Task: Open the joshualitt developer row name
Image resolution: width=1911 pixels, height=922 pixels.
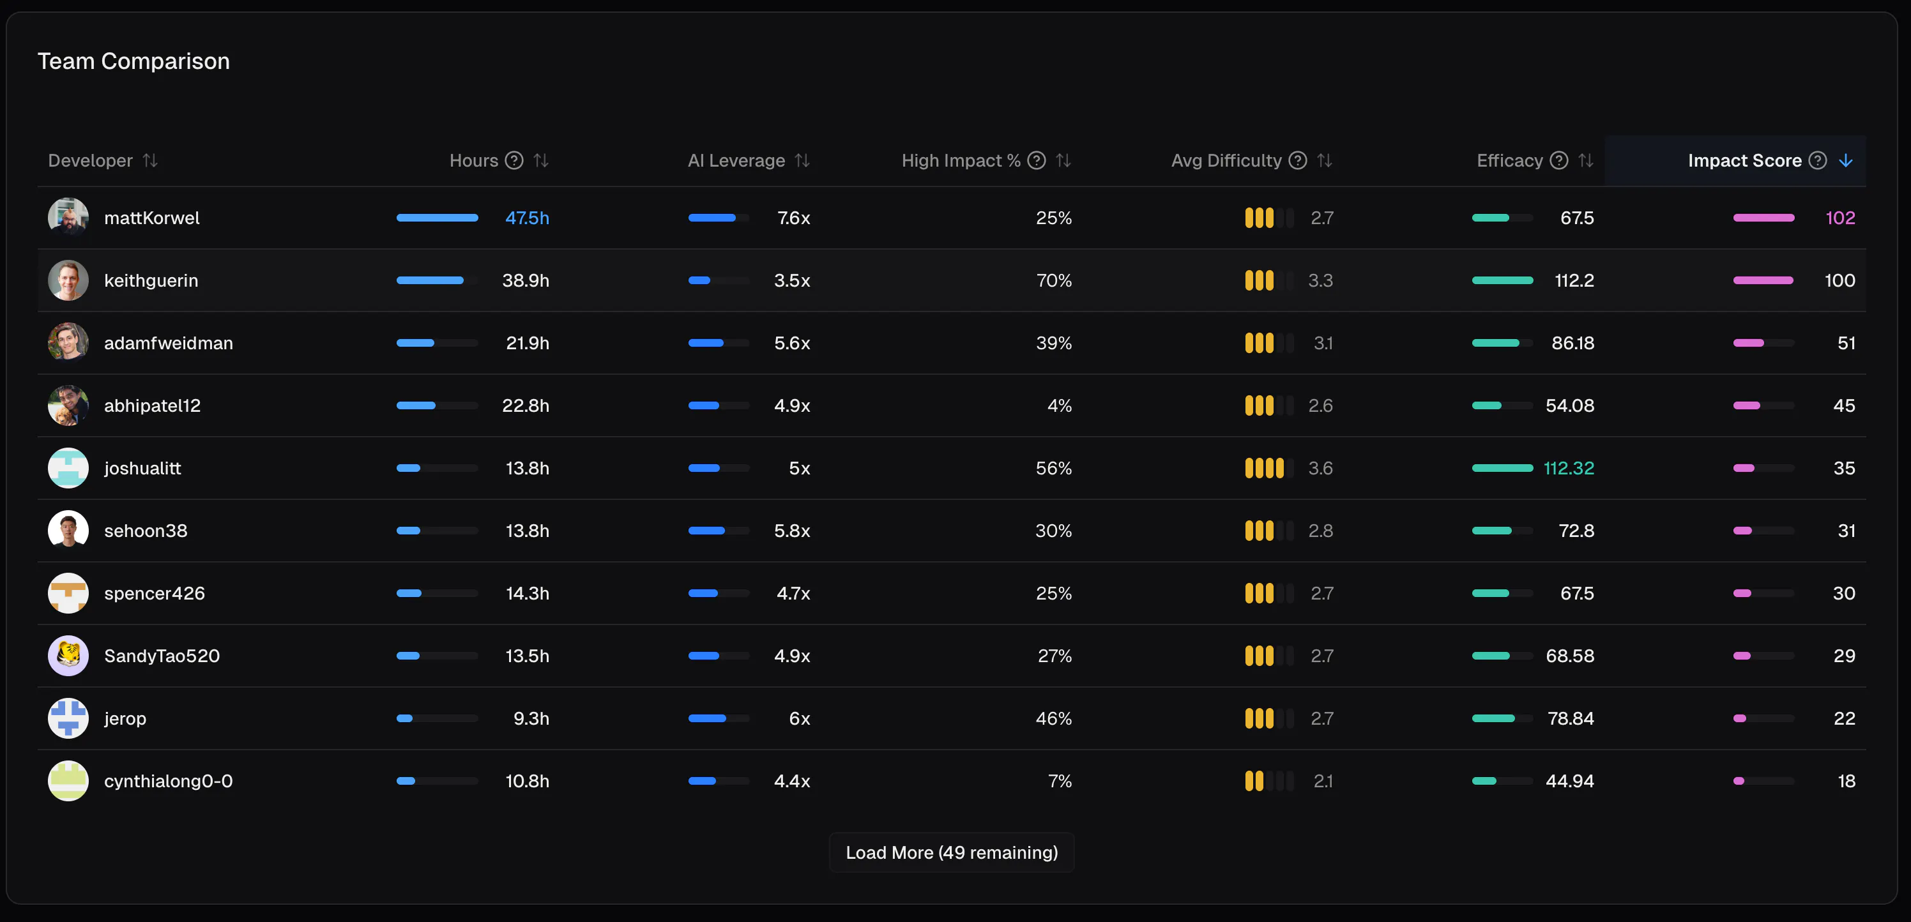Action: pyautogui.click(x=142, y=468)
